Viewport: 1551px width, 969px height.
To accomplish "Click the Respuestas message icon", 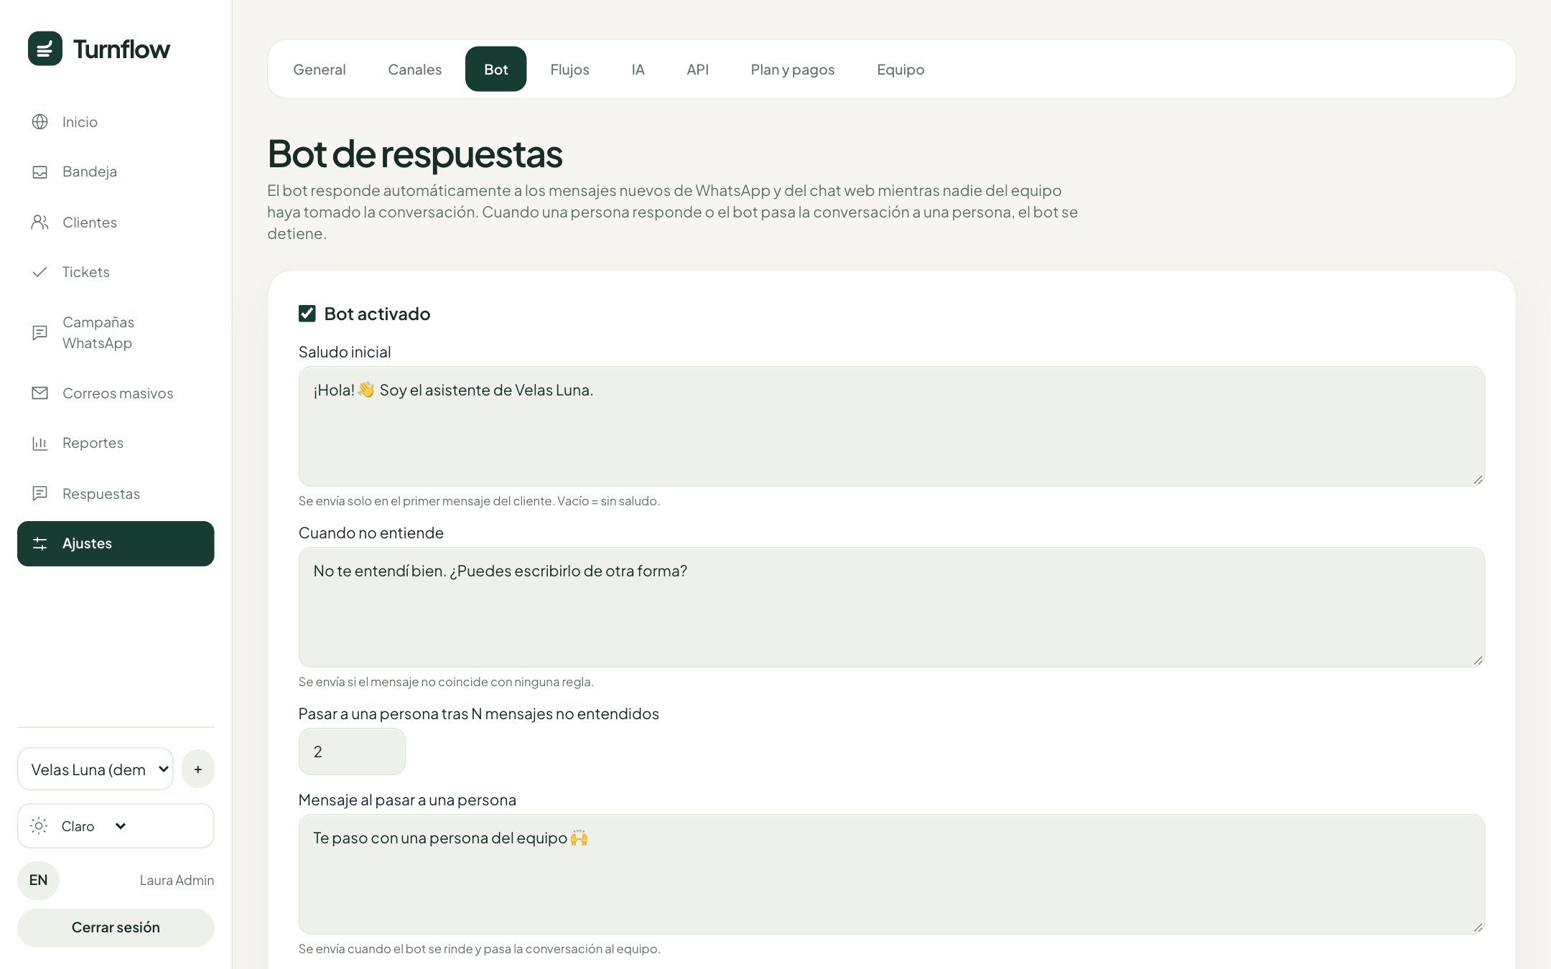I will [40, 494].
